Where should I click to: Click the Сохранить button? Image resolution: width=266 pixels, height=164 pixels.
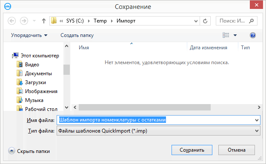tap(192, 150)
